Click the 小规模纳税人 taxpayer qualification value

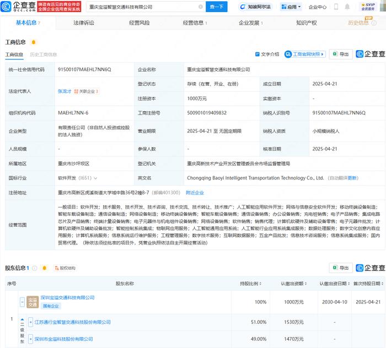click(326, 131)
